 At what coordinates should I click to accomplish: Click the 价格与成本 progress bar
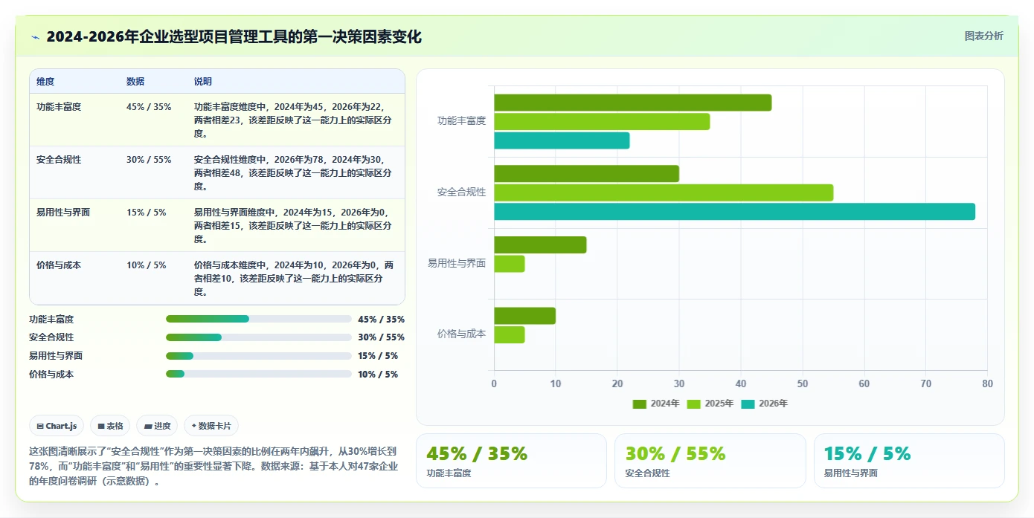tap(259, 374)
